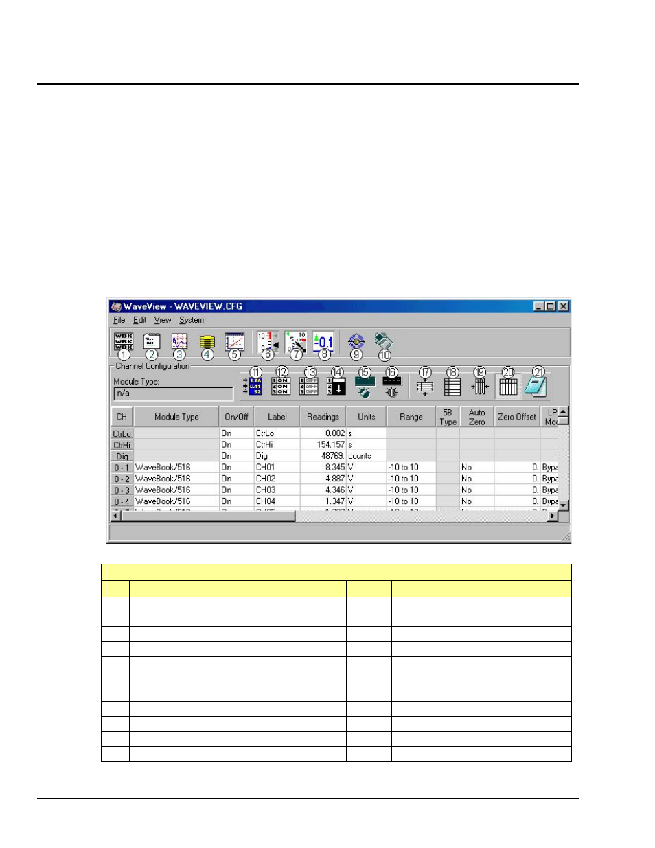
Task: Click the blue diamond toolbar icon
Action: pyautogui.click(x=356, y=341)
